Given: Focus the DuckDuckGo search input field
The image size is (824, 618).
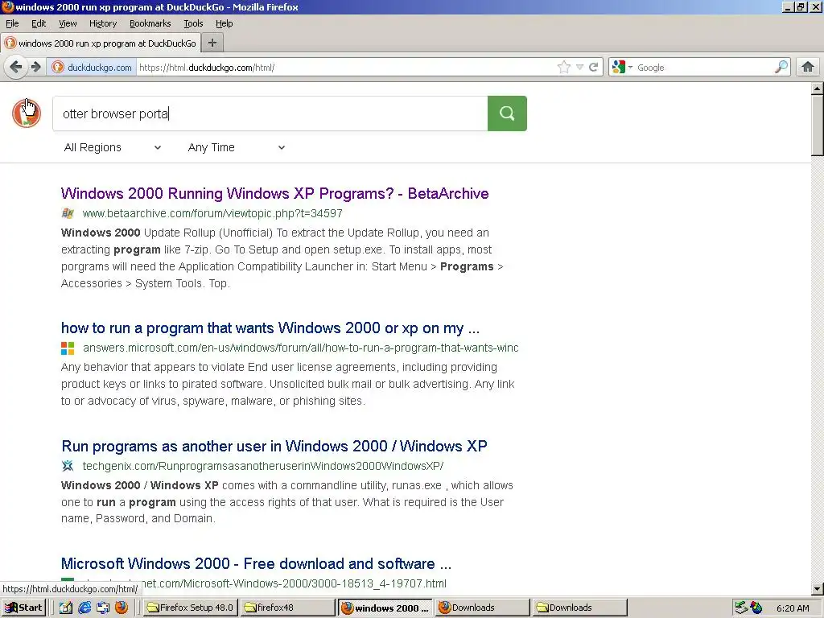Looking at the screenshot, I should tap(270, 113).
